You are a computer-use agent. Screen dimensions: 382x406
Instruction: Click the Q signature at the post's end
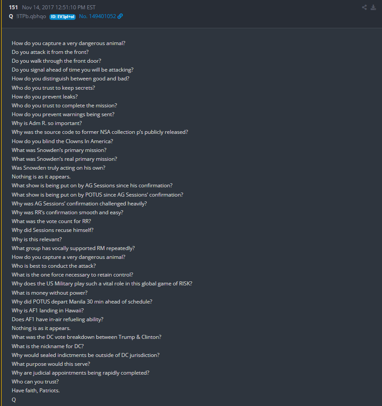[14, 399]
